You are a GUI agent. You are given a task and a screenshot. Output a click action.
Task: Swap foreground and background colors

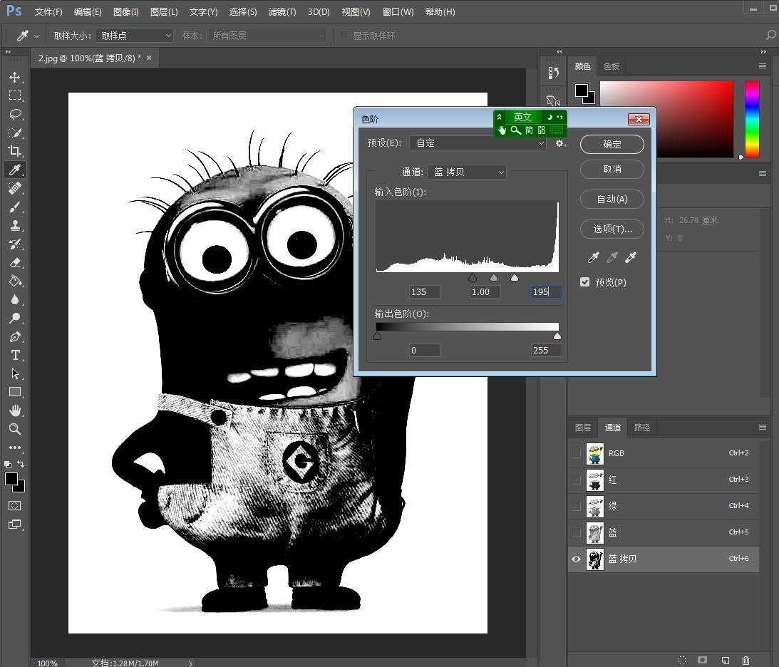21,464
